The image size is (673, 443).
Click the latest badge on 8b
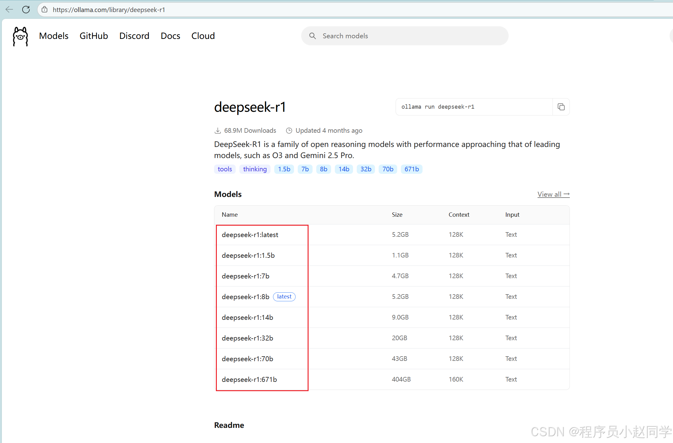(x=284, y=297)
